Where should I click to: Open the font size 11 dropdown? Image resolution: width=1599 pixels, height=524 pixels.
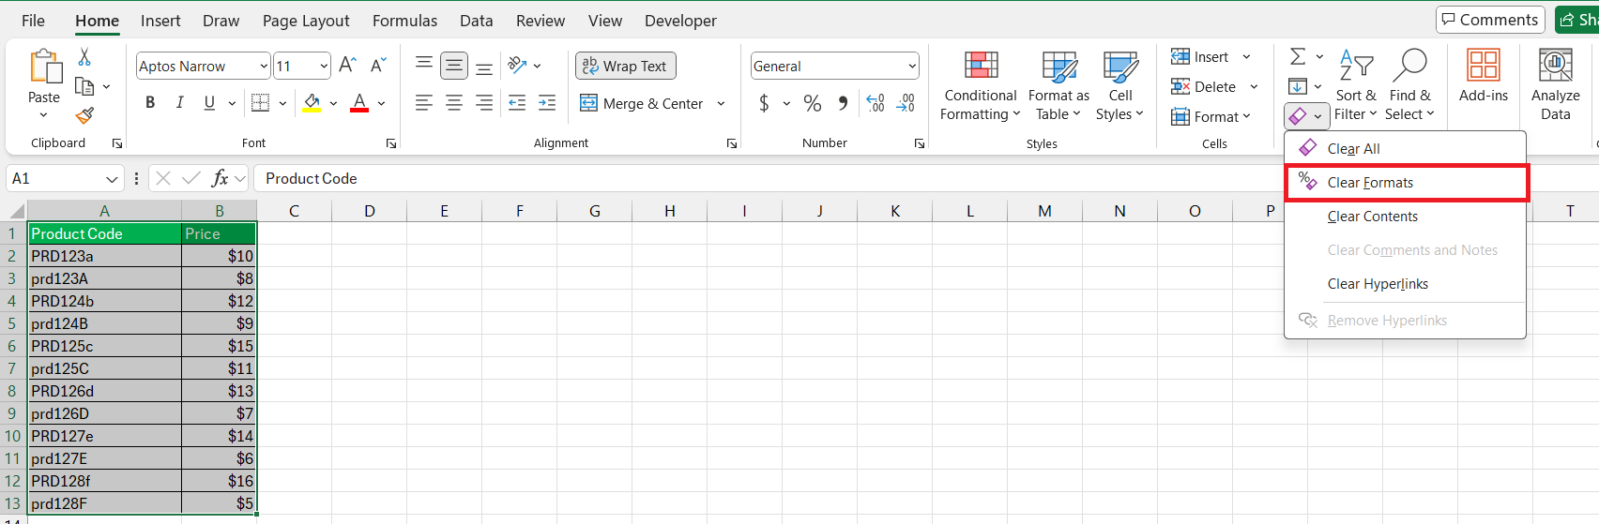click(324, 66)
